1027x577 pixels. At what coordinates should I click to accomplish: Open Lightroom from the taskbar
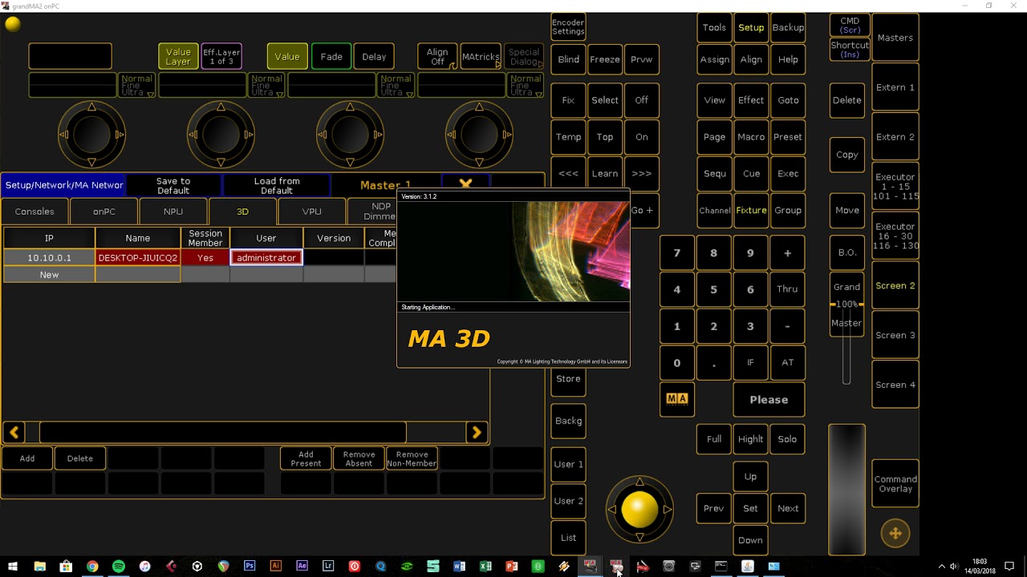point(328,567)
